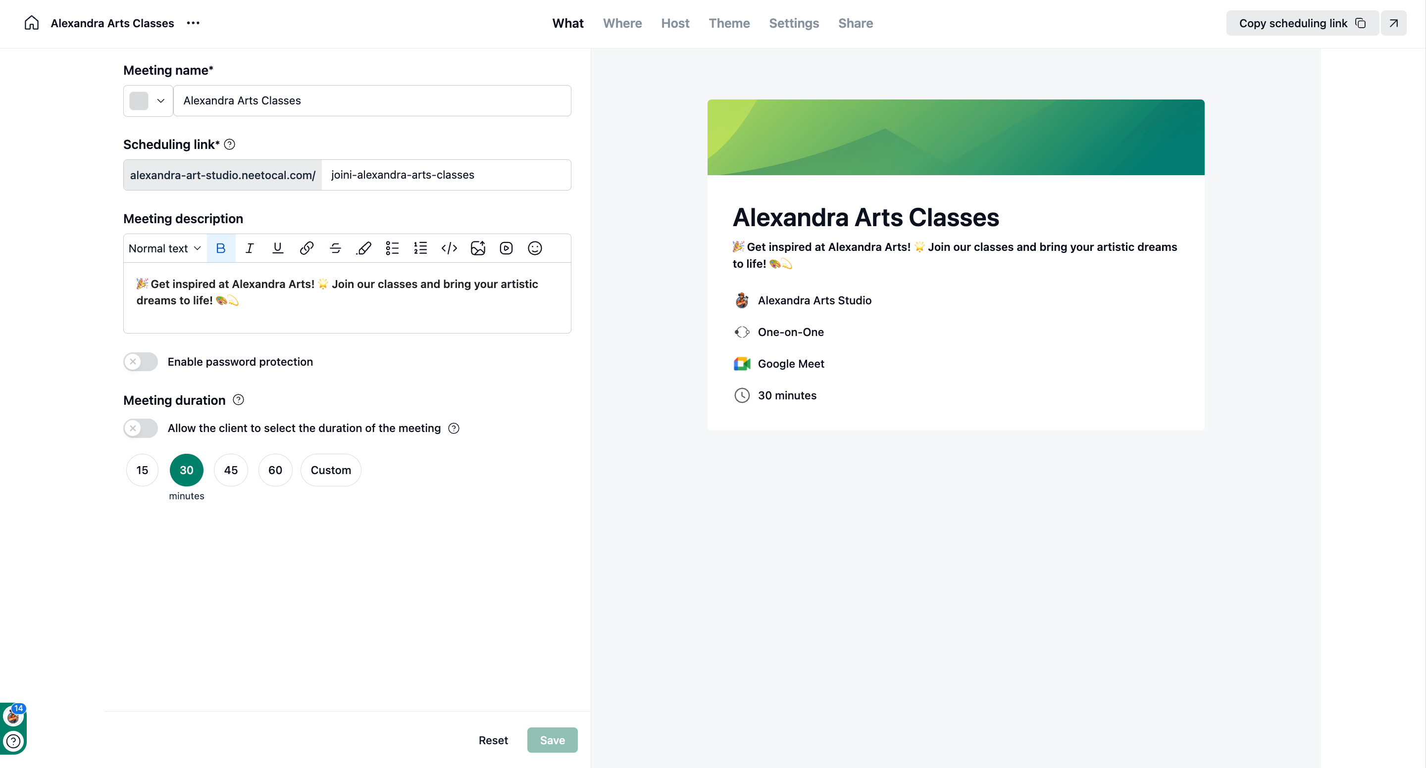
Task: Click Alexandra Arts Studio host avatar in preview
Action: coord(742,300)
